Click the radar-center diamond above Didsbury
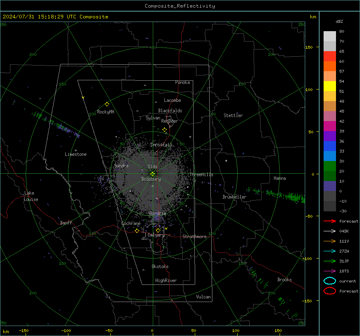 [x=152, y=174]
